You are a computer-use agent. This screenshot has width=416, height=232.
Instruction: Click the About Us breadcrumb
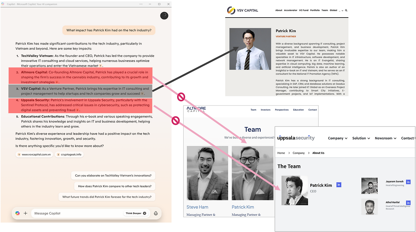[318, 153]
